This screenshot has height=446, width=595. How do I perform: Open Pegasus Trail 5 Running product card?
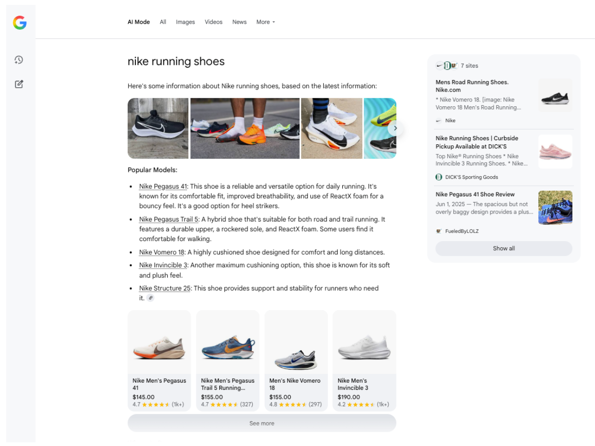pyautogui.click(x=227, y=361)
